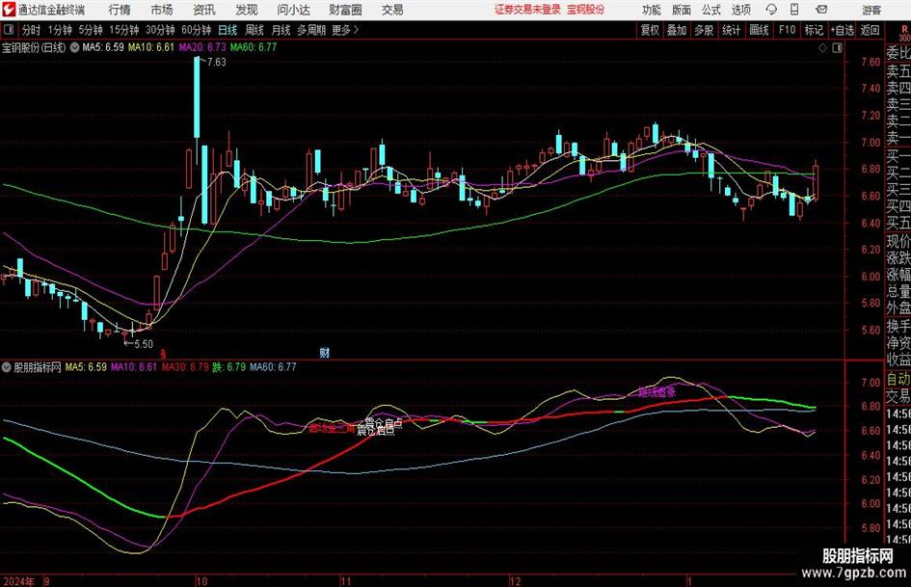Open the 资讯 menu
Screen dimensions: 911x587
pos(204,10)
